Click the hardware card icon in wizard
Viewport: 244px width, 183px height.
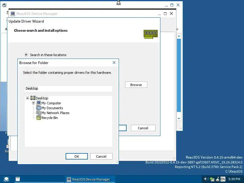click(x=151, y=34)
